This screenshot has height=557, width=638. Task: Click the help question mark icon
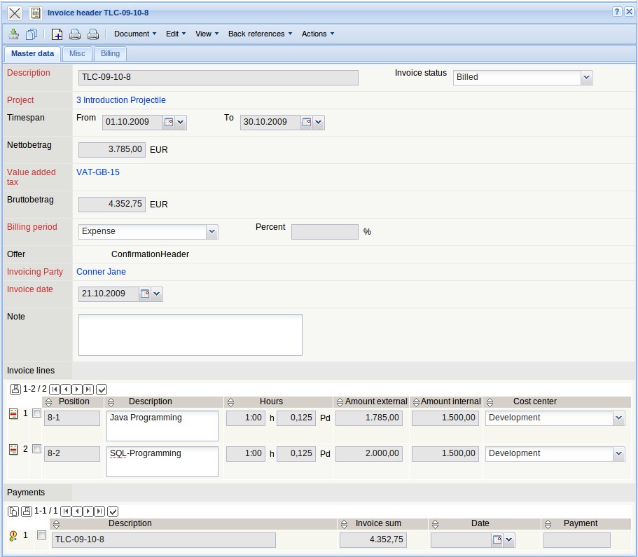(616, 13)
